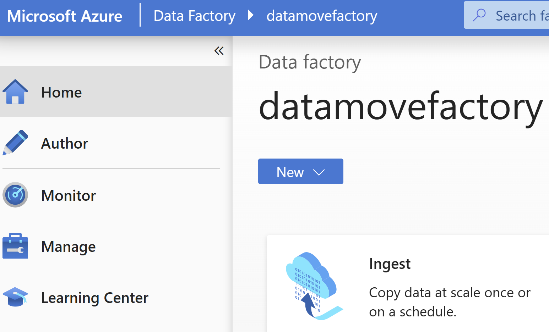Open the Learning Center graduation cap icon
The image size is (549, 332).
point(15,297)
